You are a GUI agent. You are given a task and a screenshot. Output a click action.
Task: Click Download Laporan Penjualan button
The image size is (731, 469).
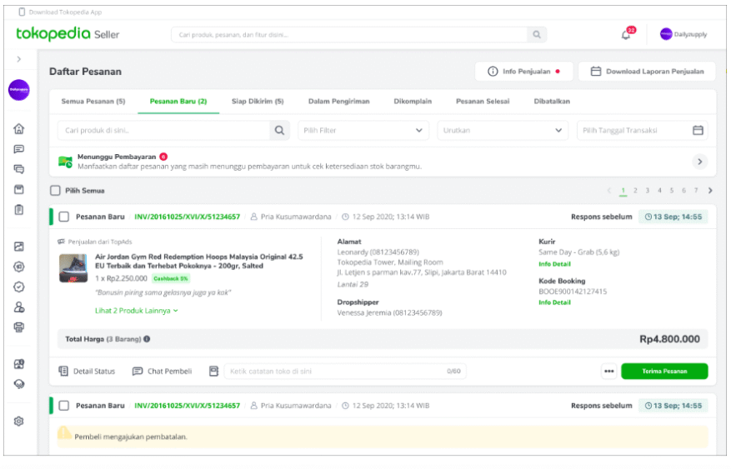point(647,72)
